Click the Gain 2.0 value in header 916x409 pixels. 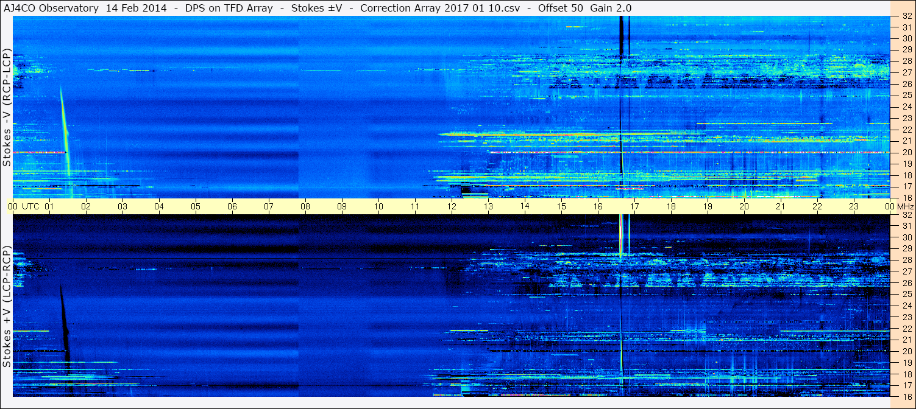[x=611, y=8]
